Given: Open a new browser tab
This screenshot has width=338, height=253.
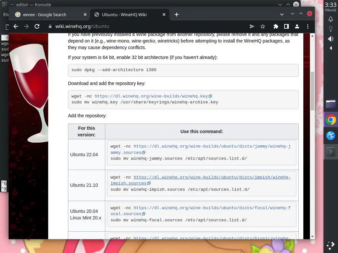Looking at the screenshot, I should coord(177,14).
